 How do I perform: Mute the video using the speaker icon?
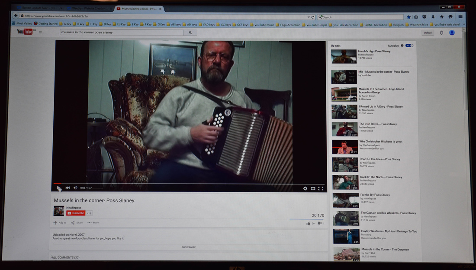click(x=75, y=188)
